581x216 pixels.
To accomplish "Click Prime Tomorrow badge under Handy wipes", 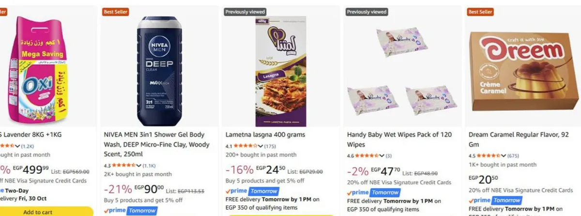I will point(374,192).
